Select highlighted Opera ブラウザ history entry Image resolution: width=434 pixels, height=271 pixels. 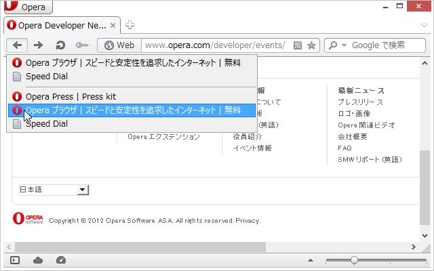pyautogui.click(x=132, y=110)
